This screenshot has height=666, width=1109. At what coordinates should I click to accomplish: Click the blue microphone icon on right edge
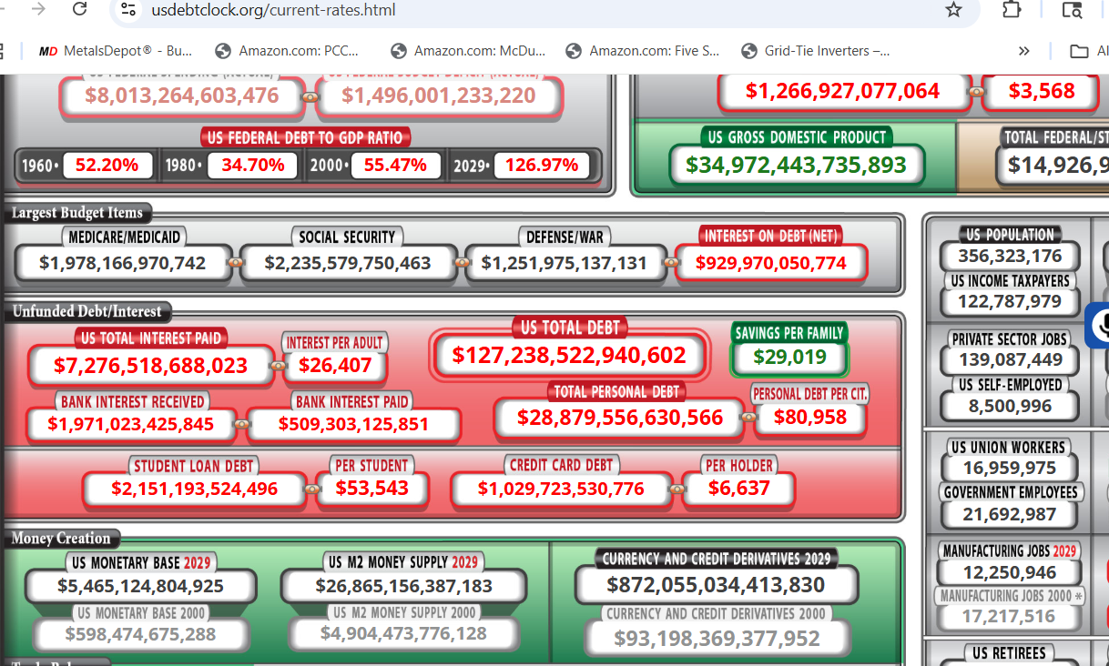1100,326
